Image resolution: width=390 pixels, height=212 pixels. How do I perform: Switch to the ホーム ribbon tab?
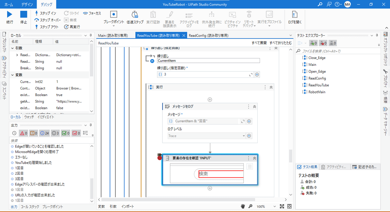pos(8,4)
